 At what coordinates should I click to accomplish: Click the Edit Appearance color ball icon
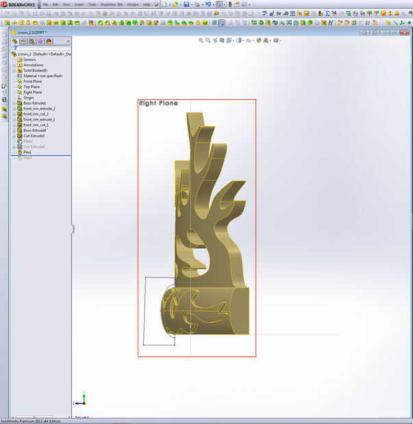tap(259, 40)
